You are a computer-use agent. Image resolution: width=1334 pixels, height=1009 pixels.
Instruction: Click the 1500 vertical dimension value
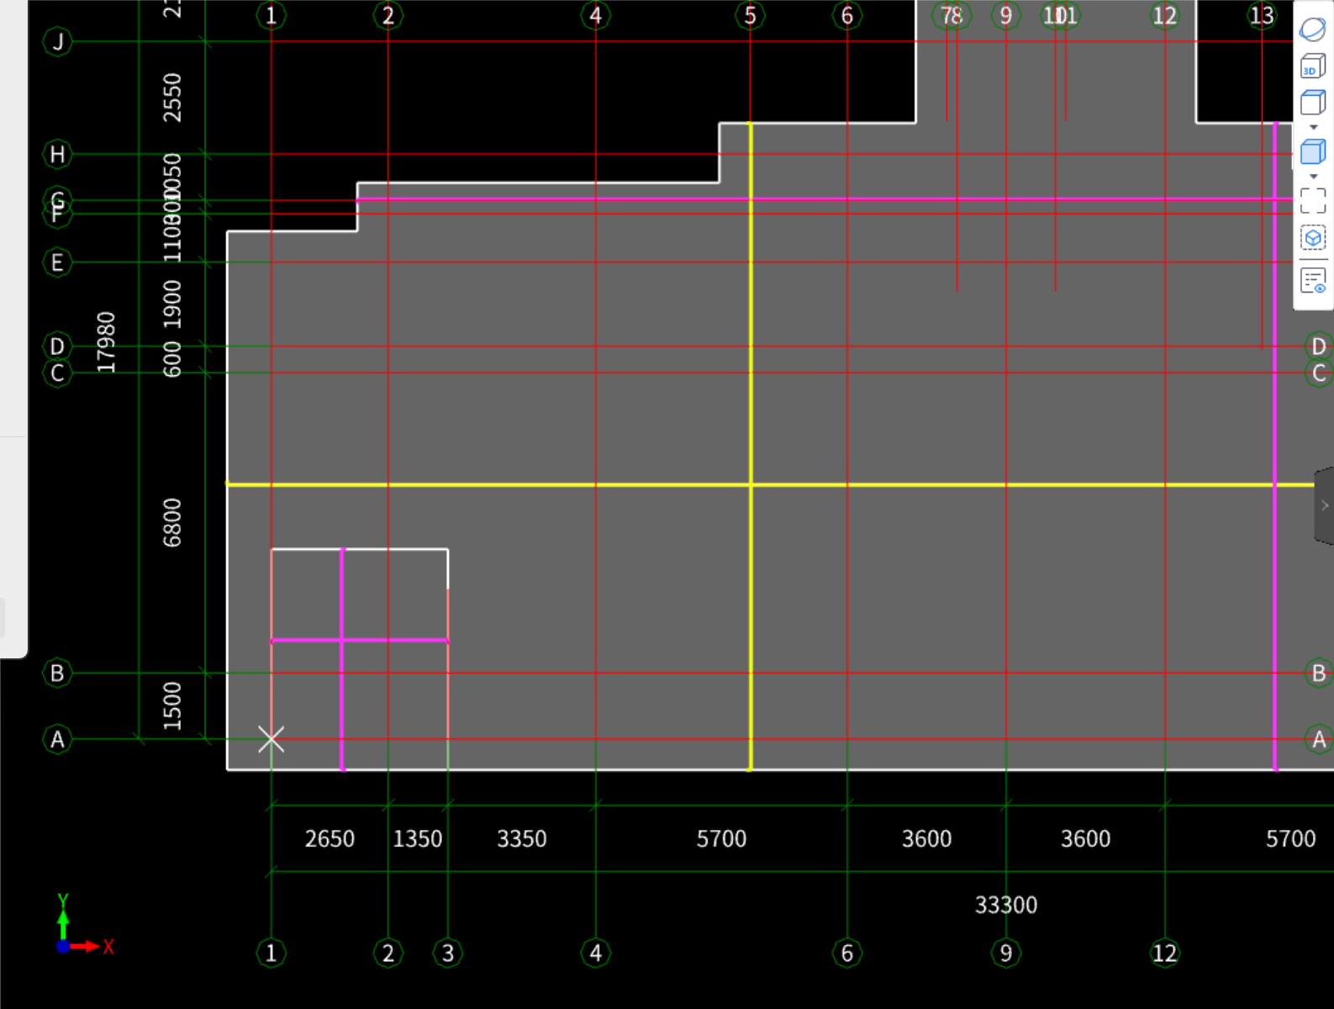pyautogui.click(x=171, y=705)
